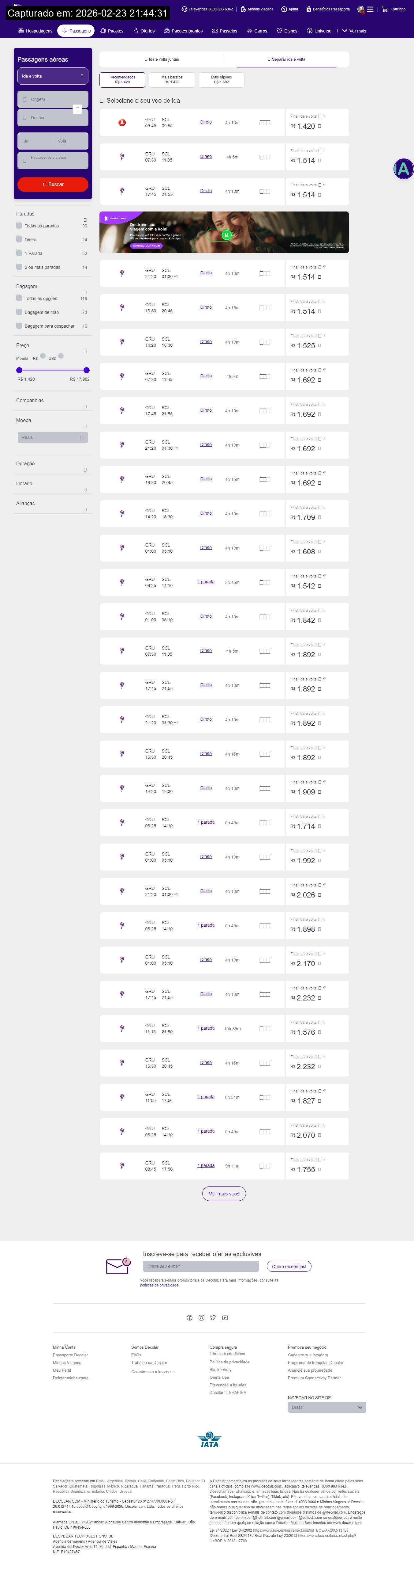Open the YouTube social icon
Screen dimensions: 414x1570
(225, 1318)
